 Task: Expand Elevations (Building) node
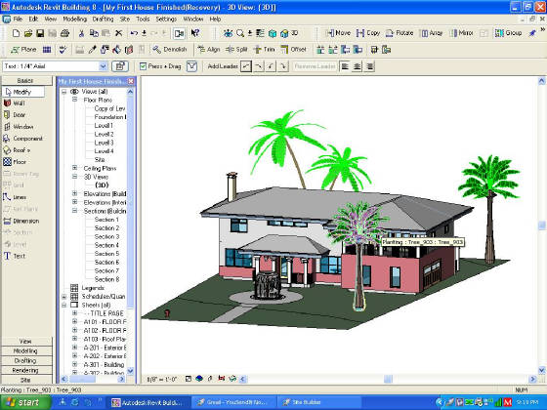pos(74,193)
